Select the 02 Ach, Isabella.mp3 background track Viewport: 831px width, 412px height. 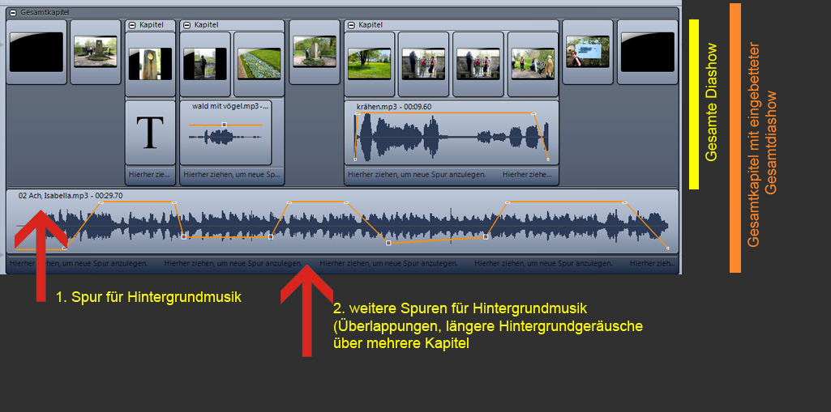[x=341, y=224]
